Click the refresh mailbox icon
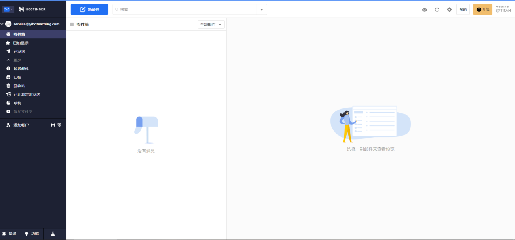 pyautogui.click(x=437, y=9)
